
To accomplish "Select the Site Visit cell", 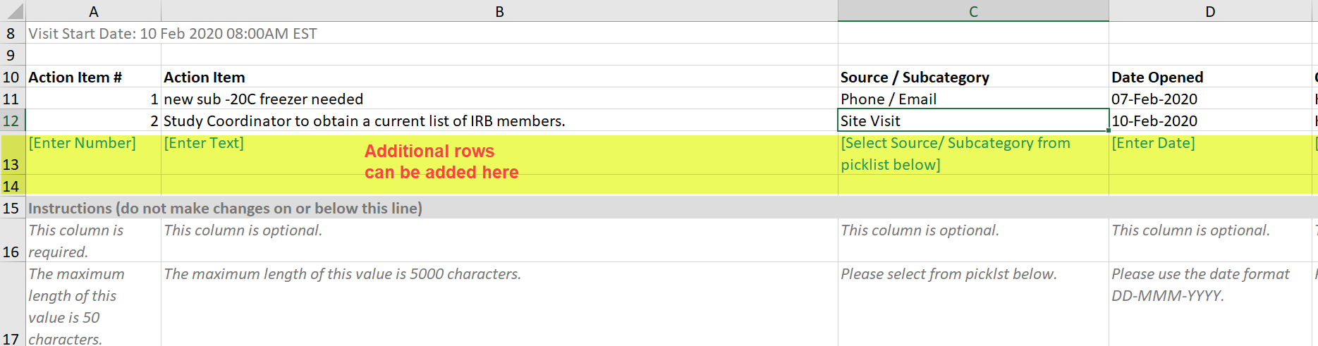I will click(973, 121).
